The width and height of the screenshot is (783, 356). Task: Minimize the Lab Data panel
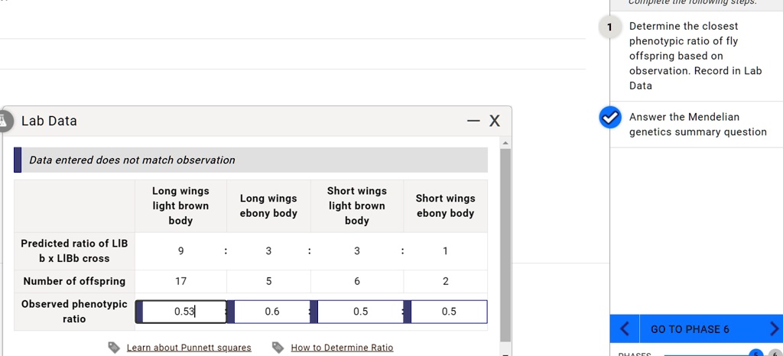click(474, 121)
